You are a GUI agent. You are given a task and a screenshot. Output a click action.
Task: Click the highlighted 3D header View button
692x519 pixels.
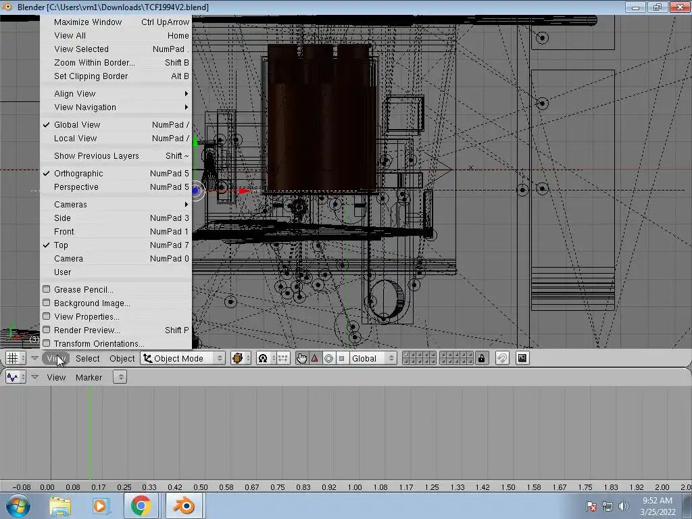pos(55,358)
